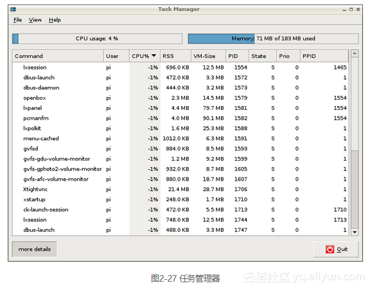Close the Task Manager window

pos(359,9)
